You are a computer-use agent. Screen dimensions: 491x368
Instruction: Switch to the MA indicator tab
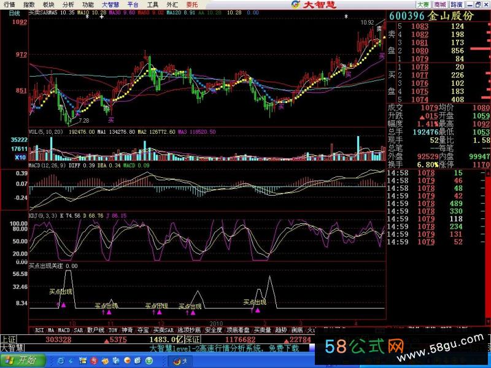click(51, 330)
